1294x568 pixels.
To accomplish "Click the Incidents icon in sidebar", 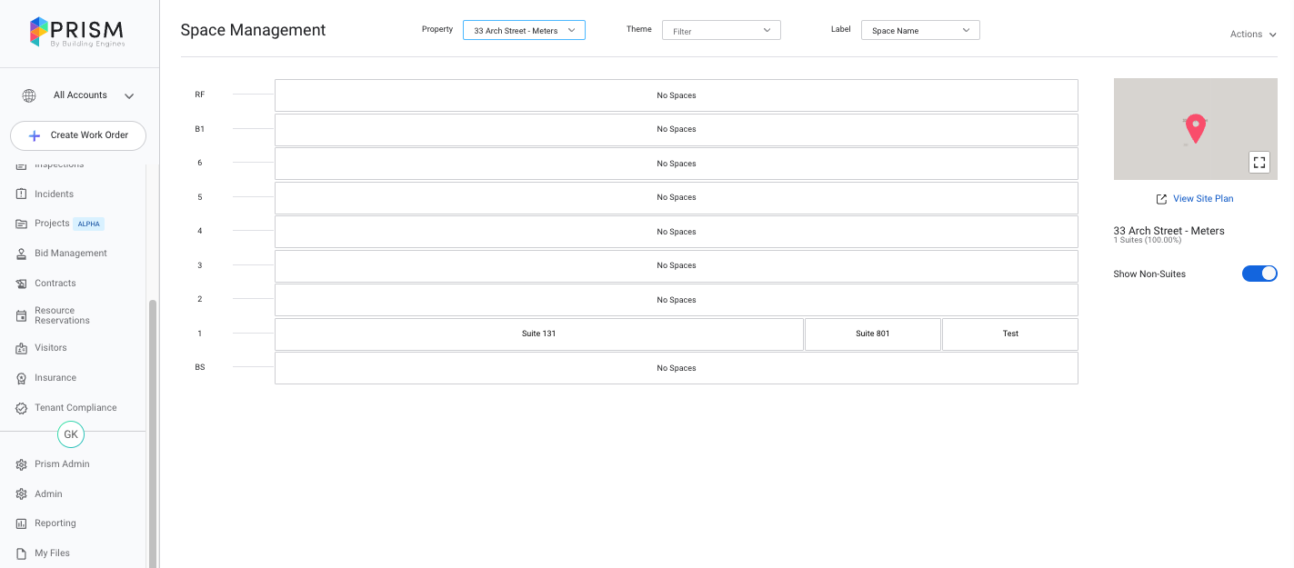I will coord(22,194).
